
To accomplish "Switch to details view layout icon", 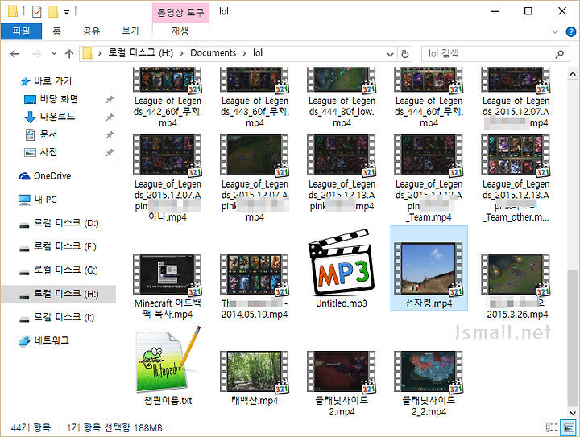I will point(552,427).
